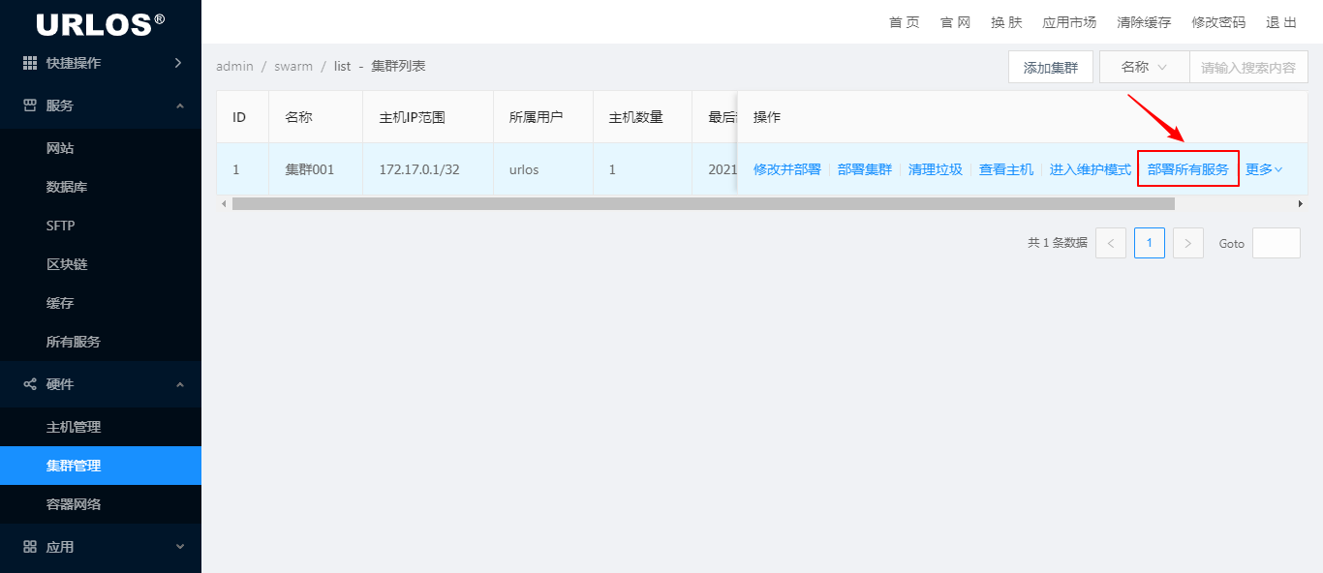The width and height of the screenshot is (1323, 573).
Task: Focus the search content input field
Action: pos(1248,67)
